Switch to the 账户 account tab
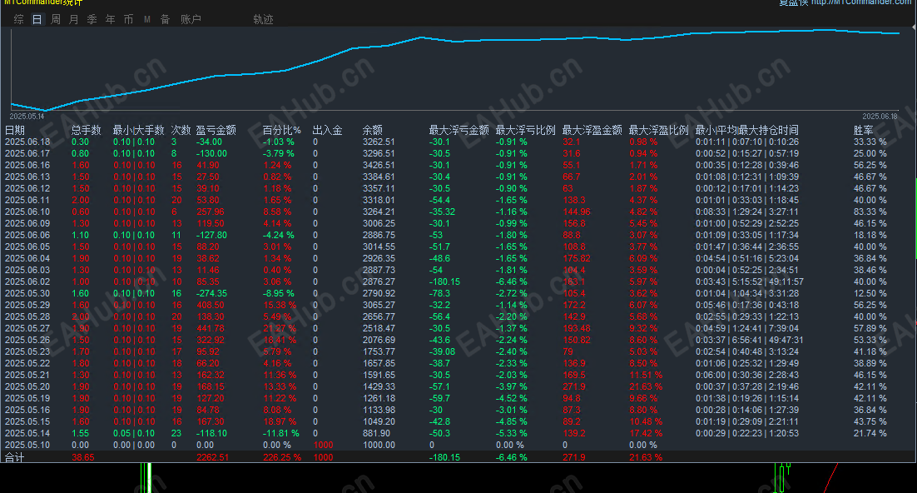 tap(191, 19)
